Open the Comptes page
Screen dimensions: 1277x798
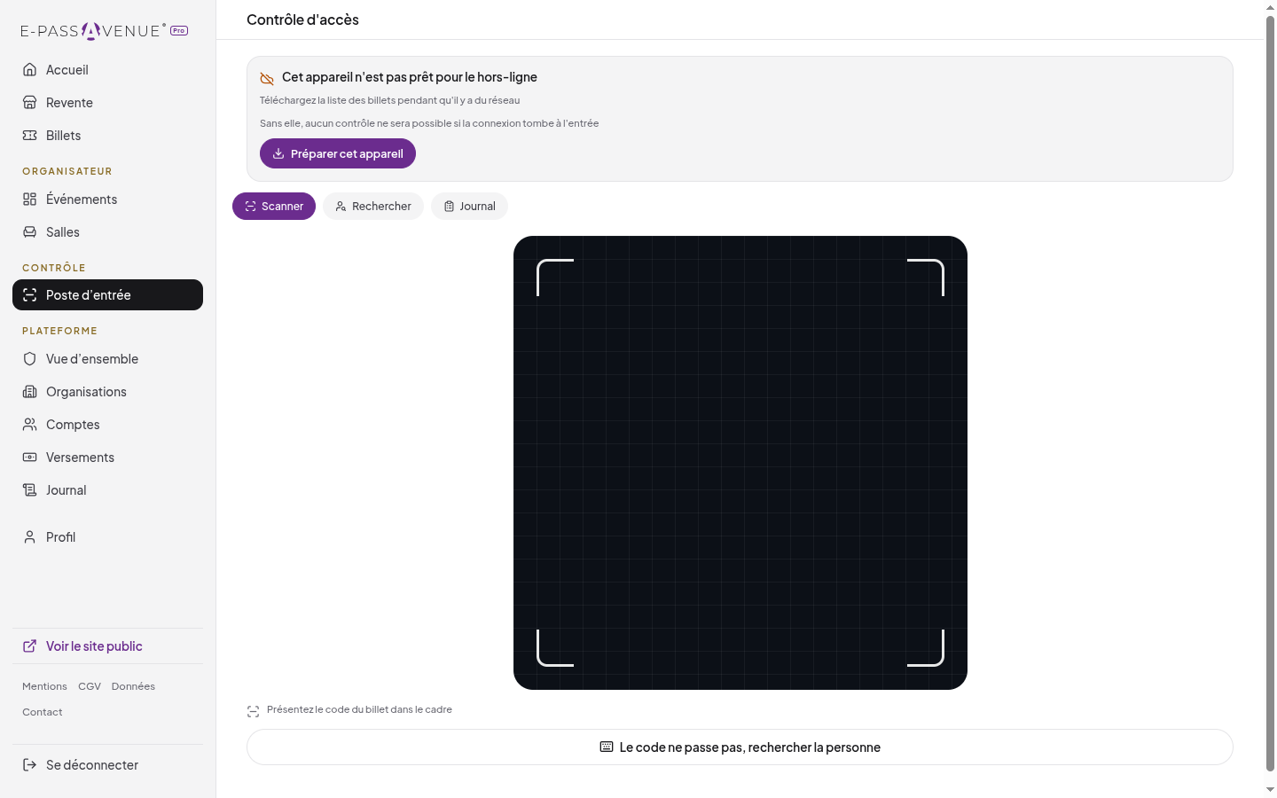(x=107, y=425)
